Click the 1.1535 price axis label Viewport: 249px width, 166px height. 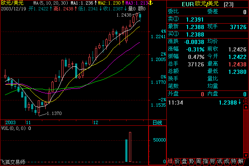click(x=158, y=105)
